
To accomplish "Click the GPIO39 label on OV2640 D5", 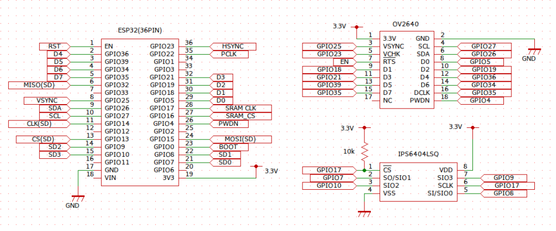I will pos(328,85).
